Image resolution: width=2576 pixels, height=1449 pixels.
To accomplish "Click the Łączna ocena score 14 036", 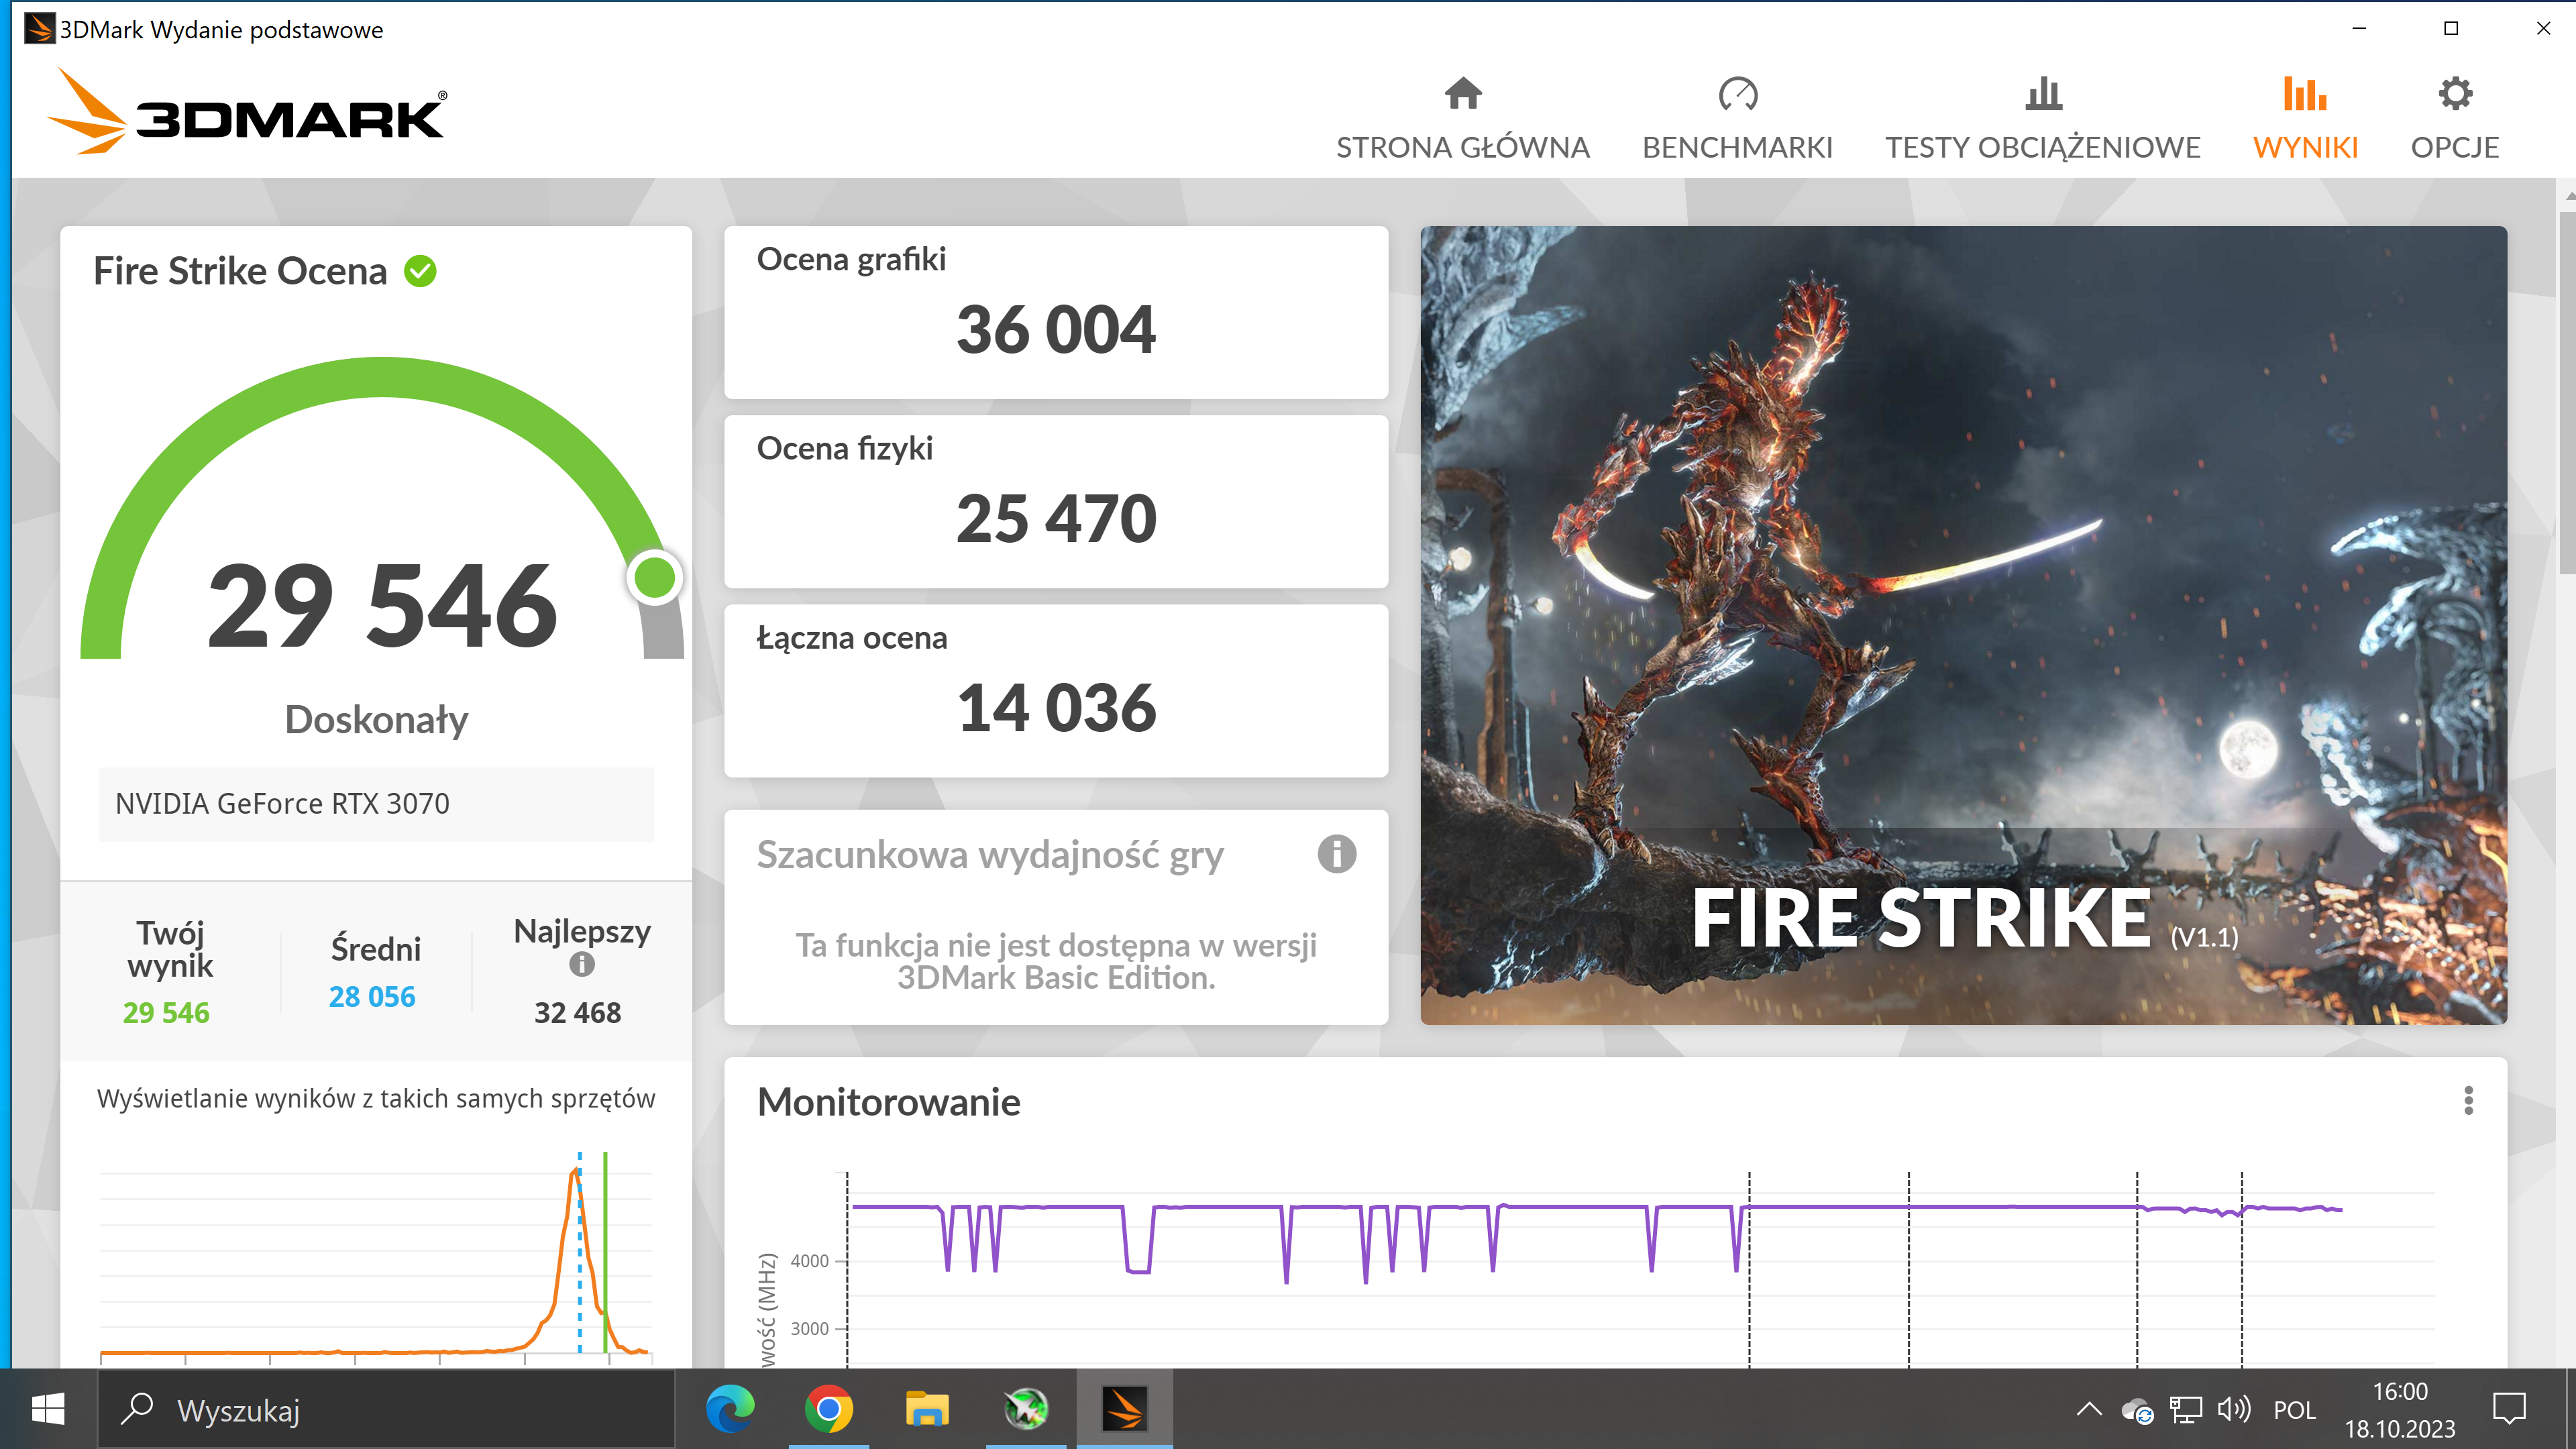I will coord(1056,707).
